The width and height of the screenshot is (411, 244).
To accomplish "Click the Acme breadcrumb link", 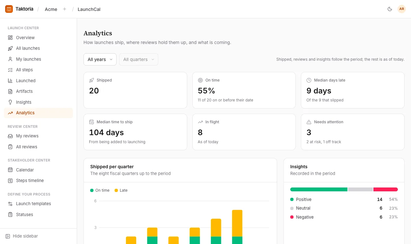I will (51, 9).
